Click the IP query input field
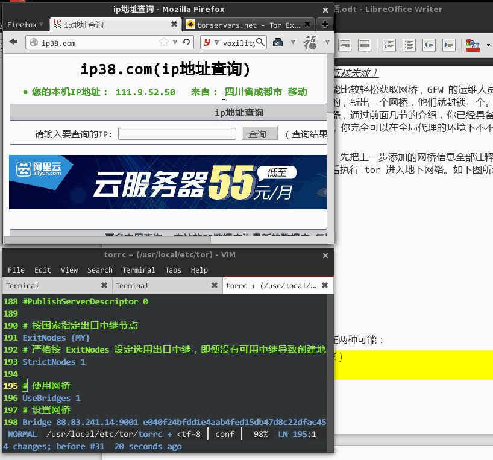493x460 pixels. (177, 134)
